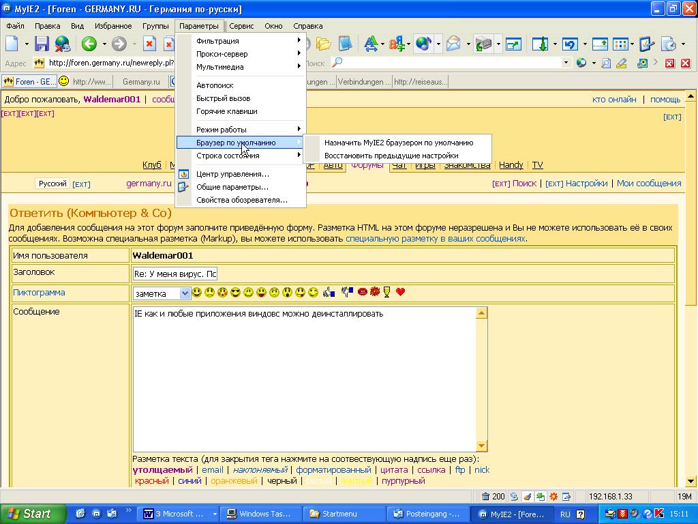The width and height of the screenshot is (698, 524).
Task: Click the Kaspersky tray icon
Action: pyautogui.click(x=659, y=514)
